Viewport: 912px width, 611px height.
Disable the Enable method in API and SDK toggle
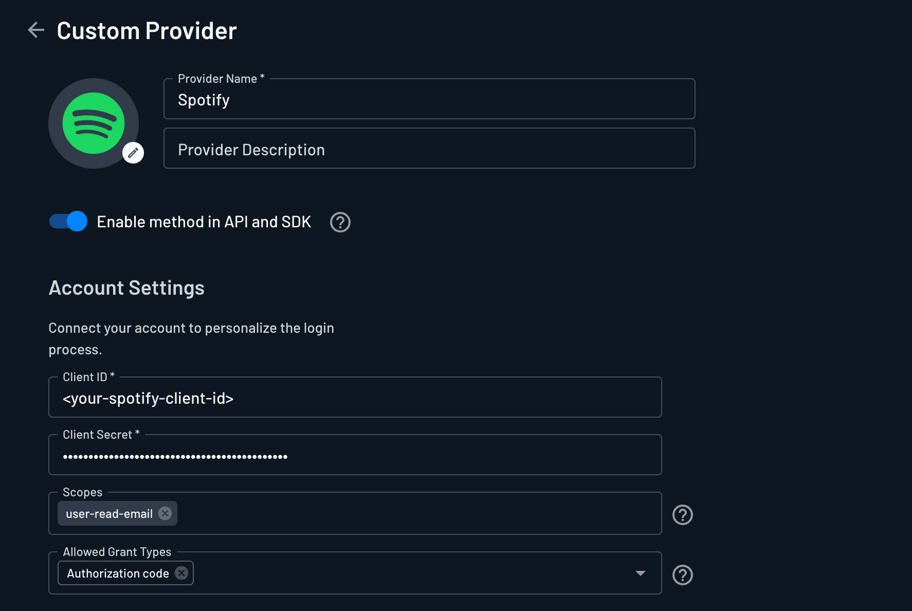click(x=67, y=221)
